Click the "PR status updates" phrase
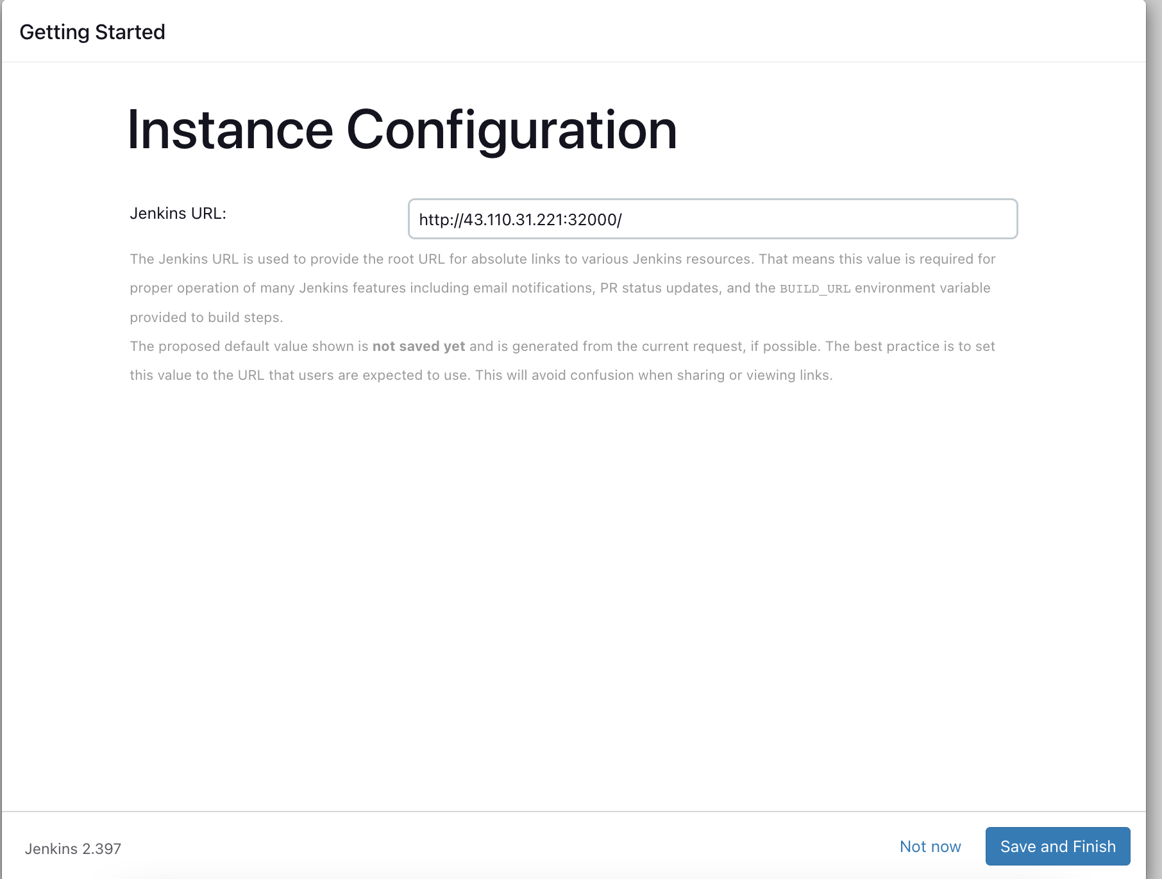The height and width of the screenshot is (879, 1162). point(659,288)
